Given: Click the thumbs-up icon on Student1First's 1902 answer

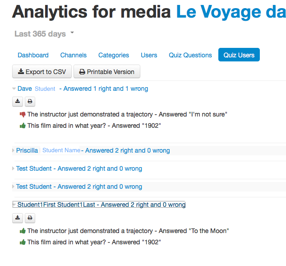Looking at the screenshot, I should (23, 242).
